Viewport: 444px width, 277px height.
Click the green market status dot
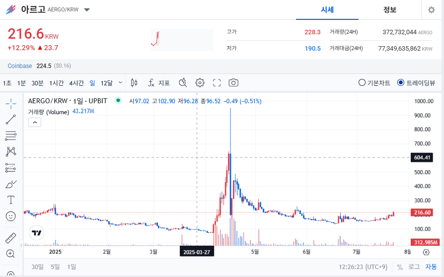[118, 100]
